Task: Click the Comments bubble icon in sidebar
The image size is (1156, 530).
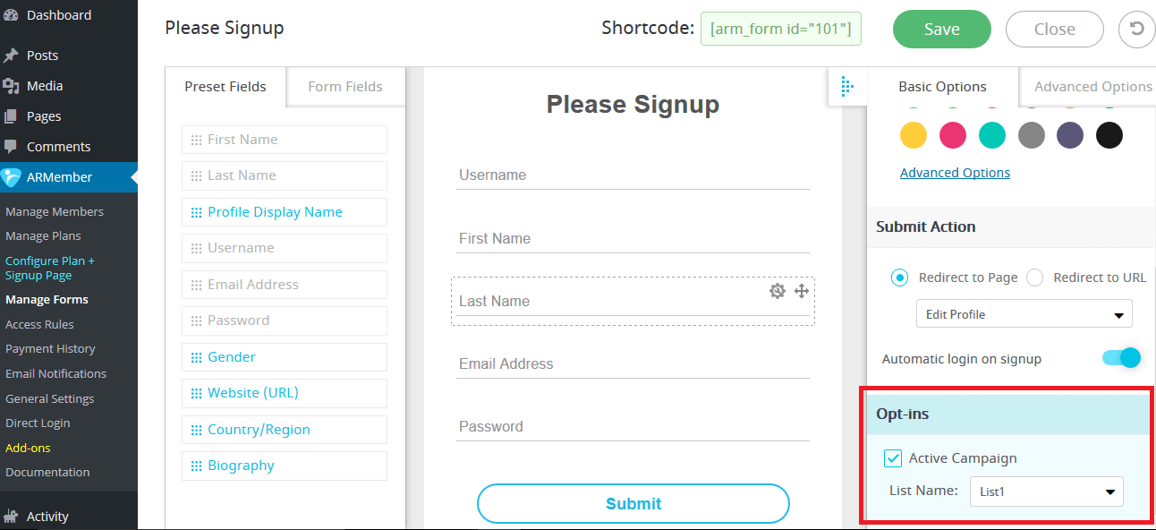Action: [11, 147]
